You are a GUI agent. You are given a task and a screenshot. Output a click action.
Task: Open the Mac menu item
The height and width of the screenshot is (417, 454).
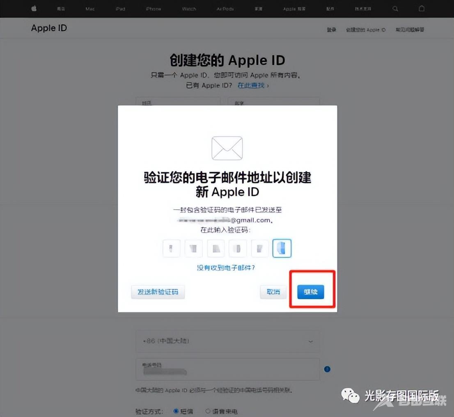pyautogui.click(x=90, y=9)
